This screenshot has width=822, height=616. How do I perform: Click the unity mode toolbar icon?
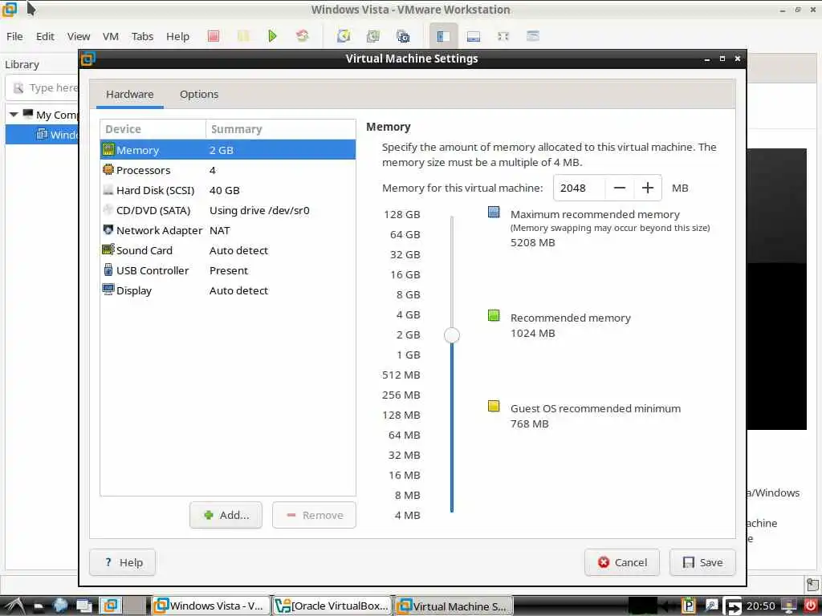533,36
